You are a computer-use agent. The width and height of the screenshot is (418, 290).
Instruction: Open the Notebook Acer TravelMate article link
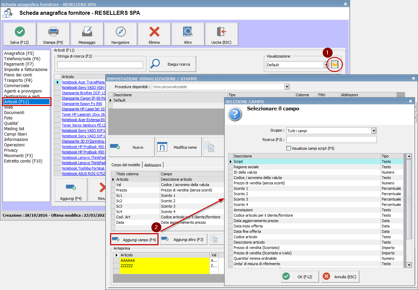point(83,82)
